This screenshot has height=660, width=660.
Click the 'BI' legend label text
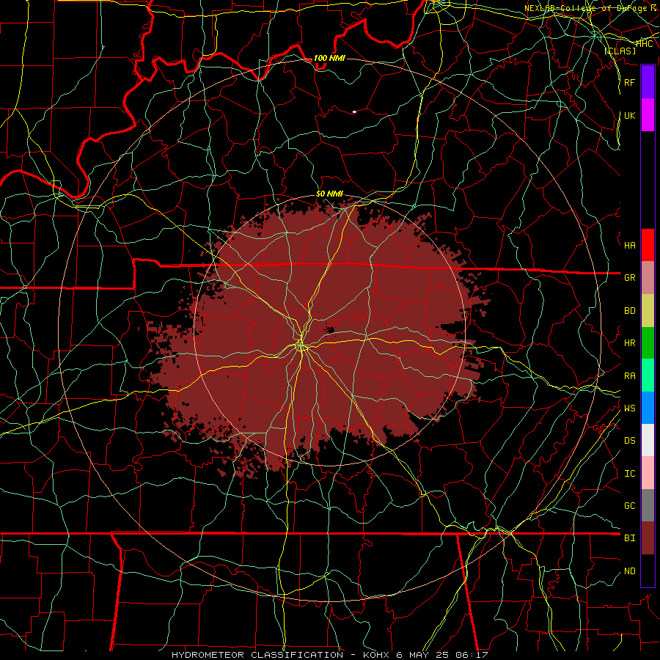point(629,538)
